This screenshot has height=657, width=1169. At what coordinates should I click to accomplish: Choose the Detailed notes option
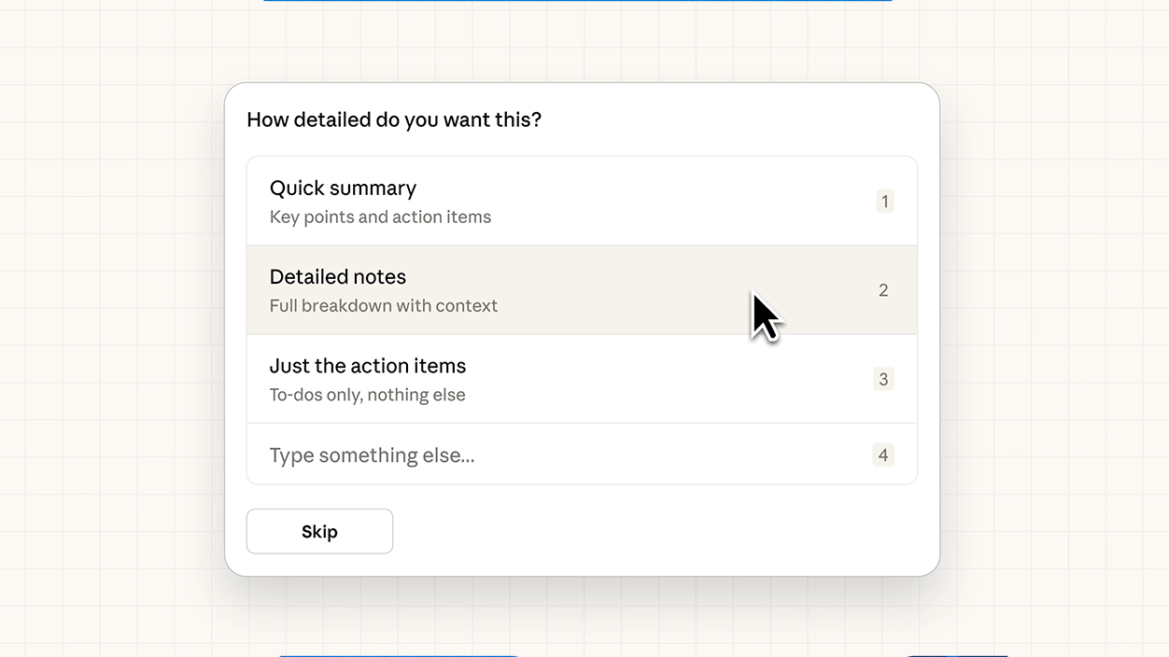click(560, 290)
